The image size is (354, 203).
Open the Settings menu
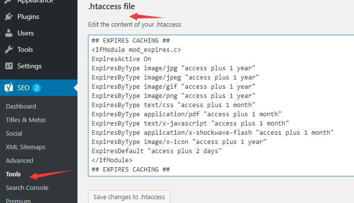pos(30,66)
